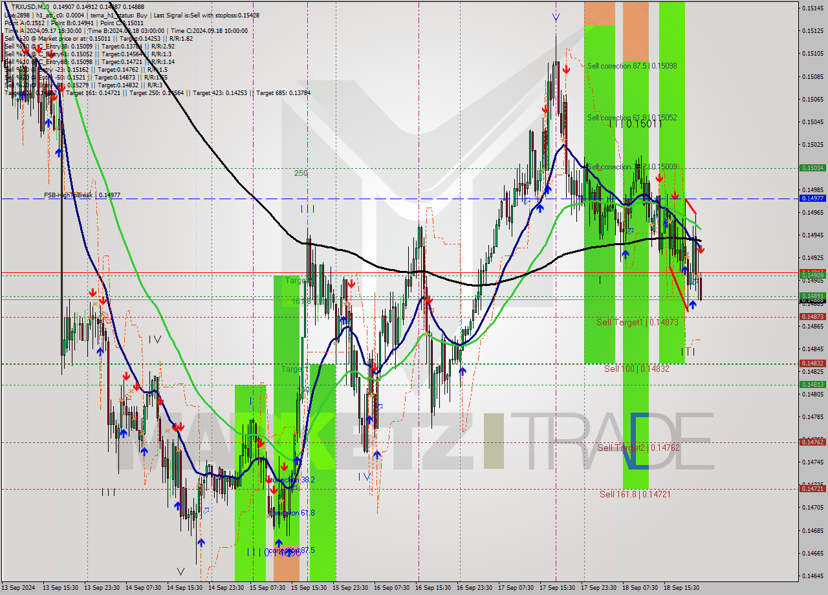Click the '14 Sep 07:30' time label
Image resolution: width=828 pixels, height=595 pixels.
[x=144, y=588]
